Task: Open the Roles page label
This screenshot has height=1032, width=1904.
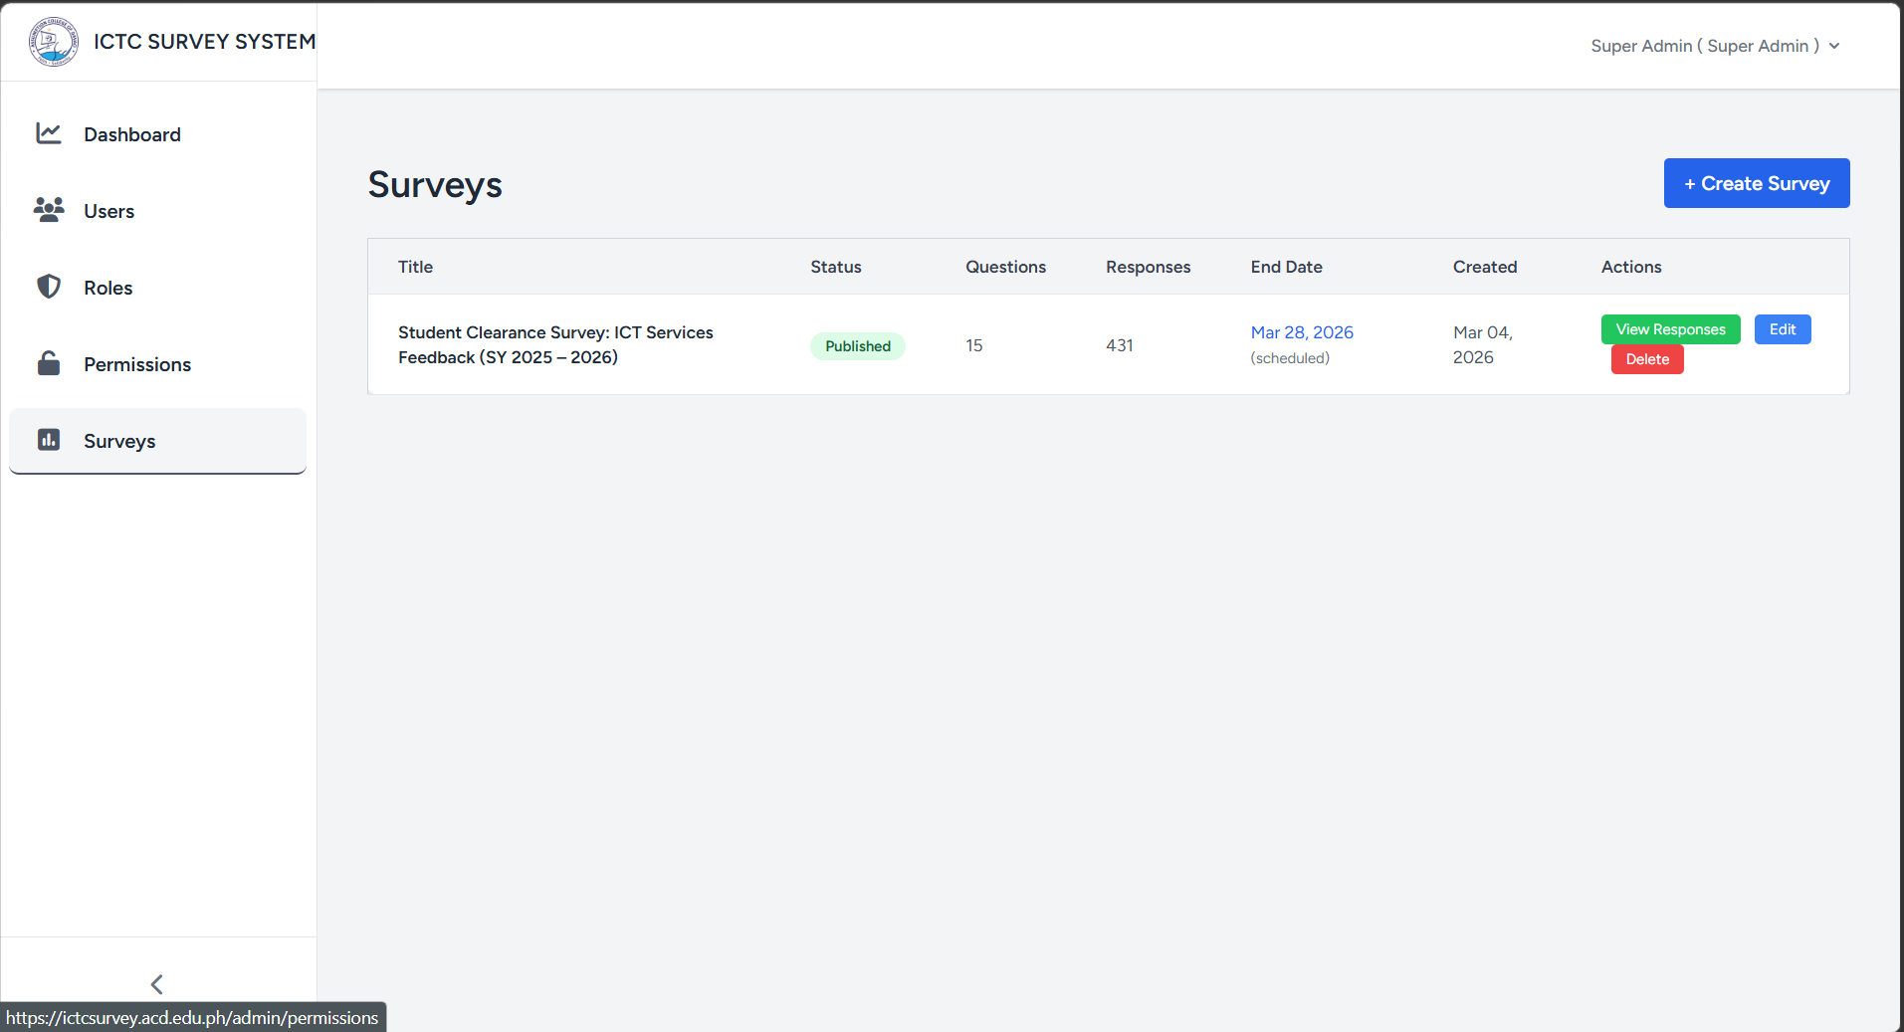Action: 107,288
